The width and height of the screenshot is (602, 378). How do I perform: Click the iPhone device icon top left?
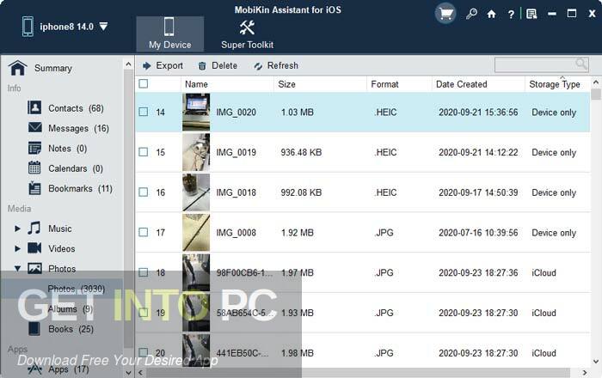28,27
